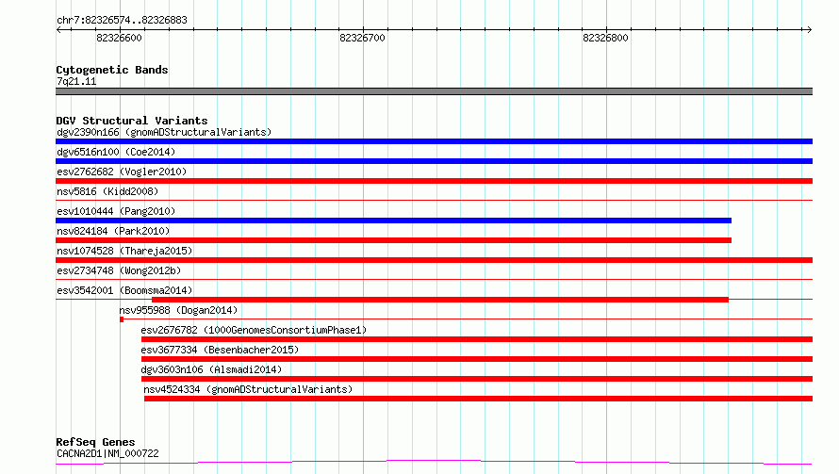This screenshot has height=474, width=839.
Task: Click the gray 7q21.11 cytogenetic band bar
Action: pyautogui.click(x=434, y=91)
